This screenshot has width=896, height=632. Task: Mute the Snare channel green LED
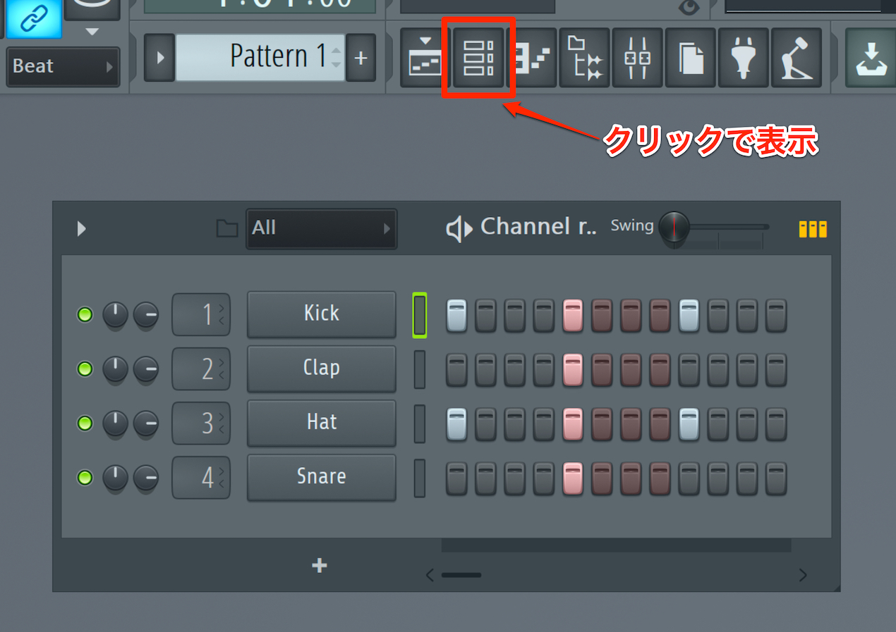[x=85, y=478]
